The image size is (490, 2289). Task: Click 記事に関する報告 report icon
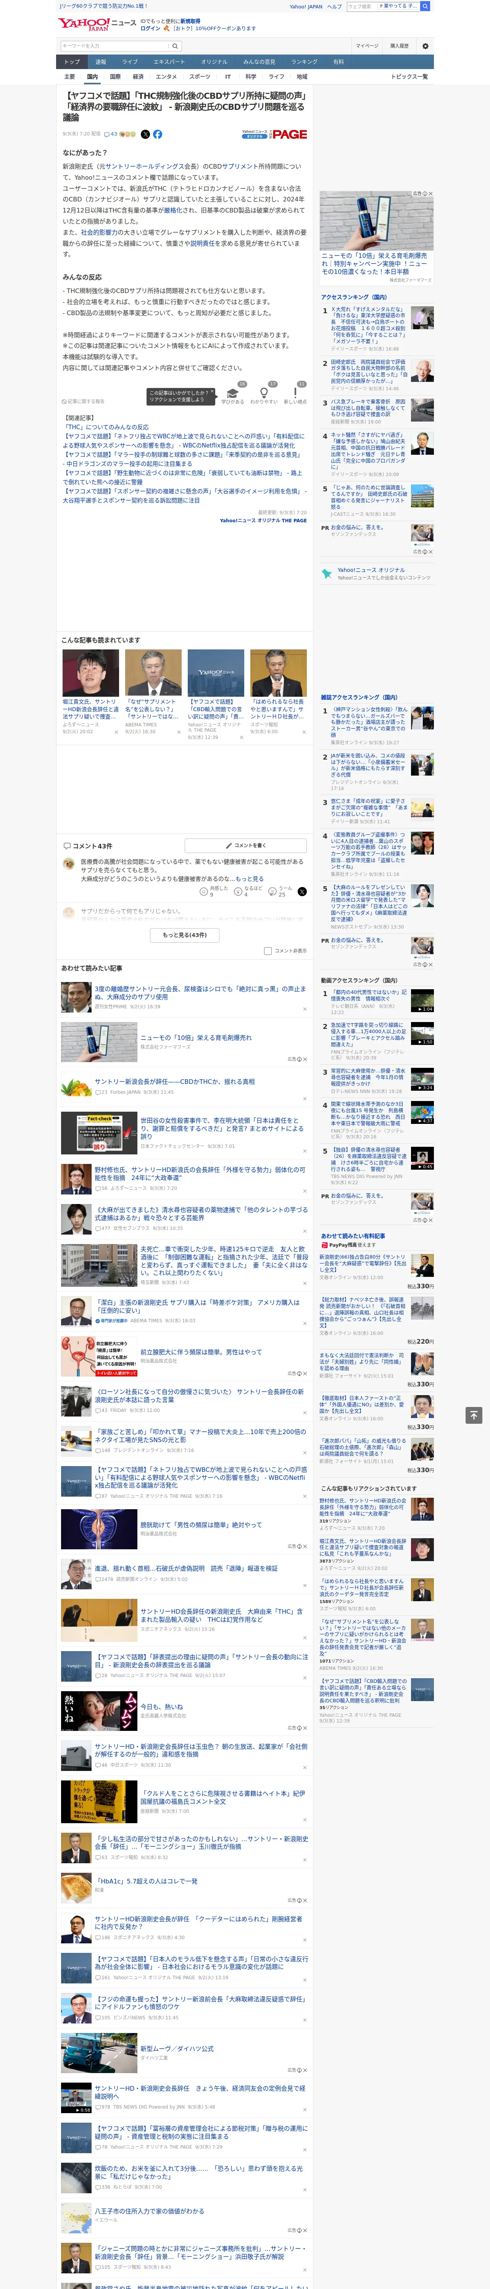pos(83,402)
